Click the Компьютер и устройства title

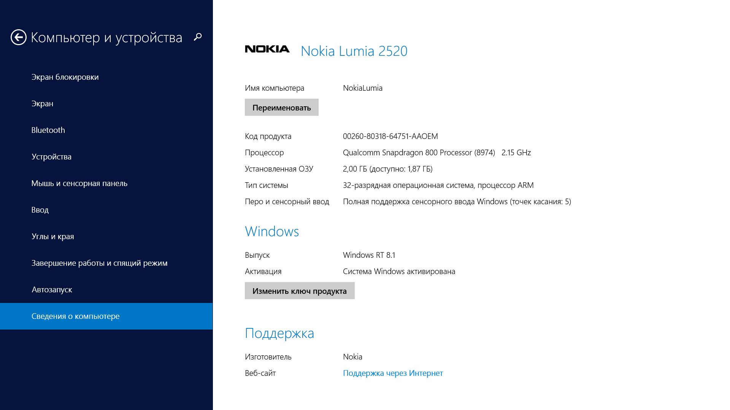point(106,37)
